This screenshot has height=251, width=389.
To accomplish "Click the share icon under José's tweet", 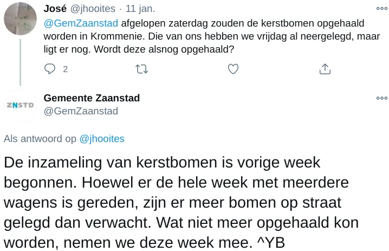I will [325, 69].
